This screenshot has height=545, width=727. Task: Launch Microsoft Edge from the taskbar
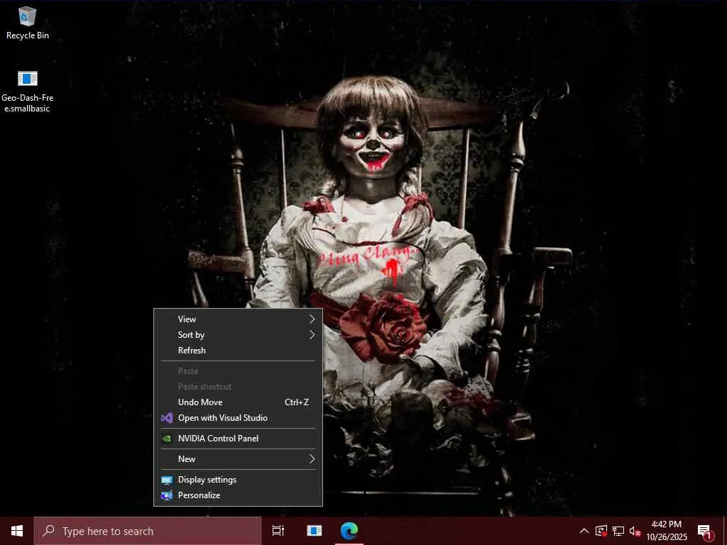click(349, 531)
